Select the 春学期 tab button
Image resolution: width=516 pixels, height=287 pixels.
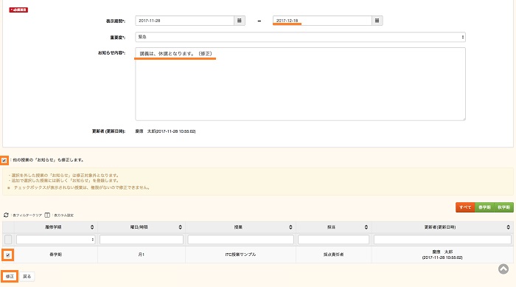coord(484,207)
